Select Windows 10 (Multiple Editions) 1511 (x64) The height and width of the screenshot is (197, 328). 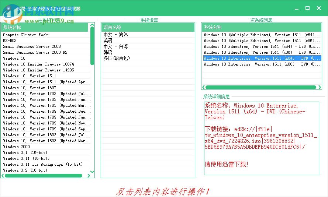[x=262, y=35]
